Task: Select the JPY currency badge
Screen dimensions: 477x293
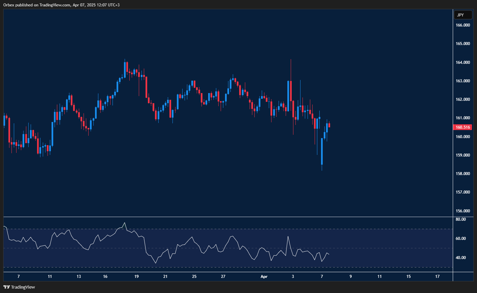Action: [463, 15]
